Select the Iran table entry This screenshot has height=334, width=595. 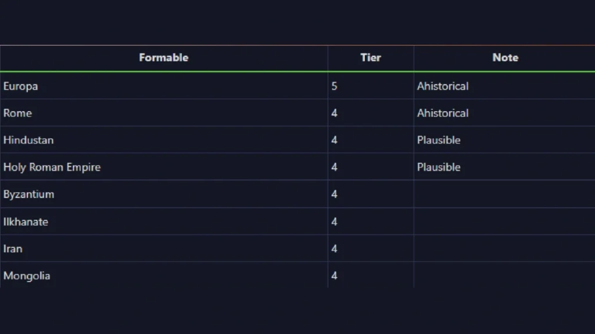point(13,249)
